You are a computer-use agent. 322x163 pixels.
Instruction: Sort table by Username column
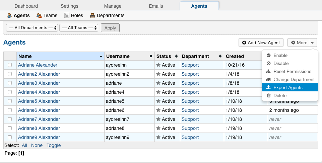click(x=129, y=56)
